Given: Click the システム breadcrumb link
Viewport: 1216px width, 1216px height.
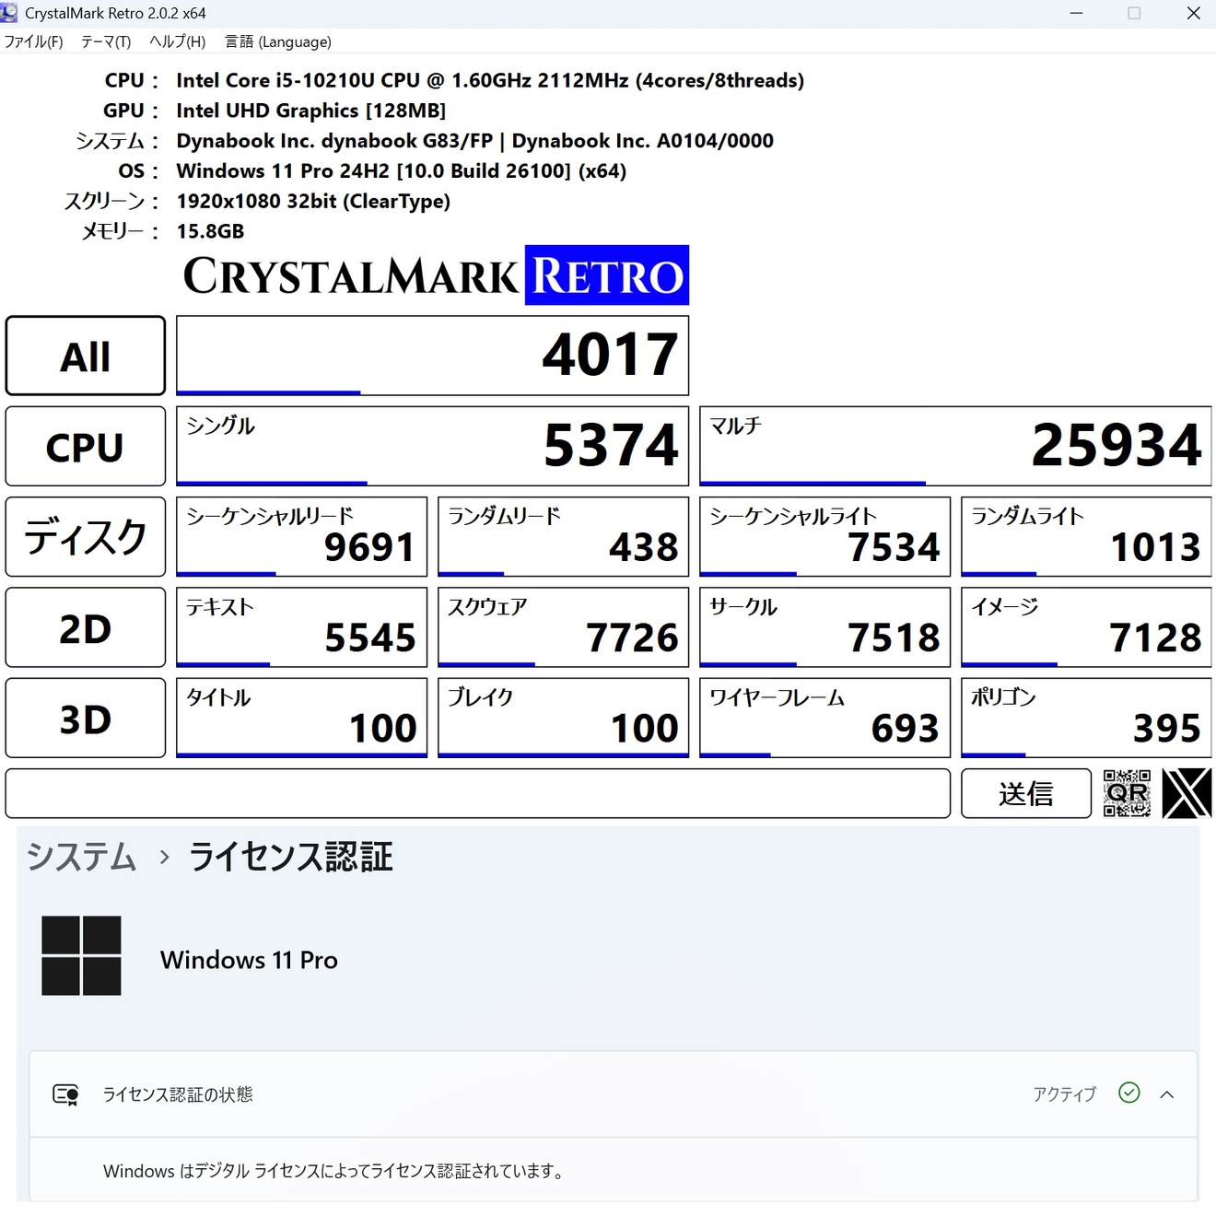Looking at the screenshot, I should click(x=81, y=857).
